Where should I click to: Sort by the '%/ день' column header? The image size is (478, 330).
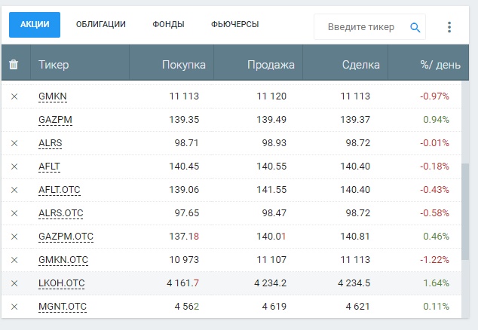click(x=440, y=65)
